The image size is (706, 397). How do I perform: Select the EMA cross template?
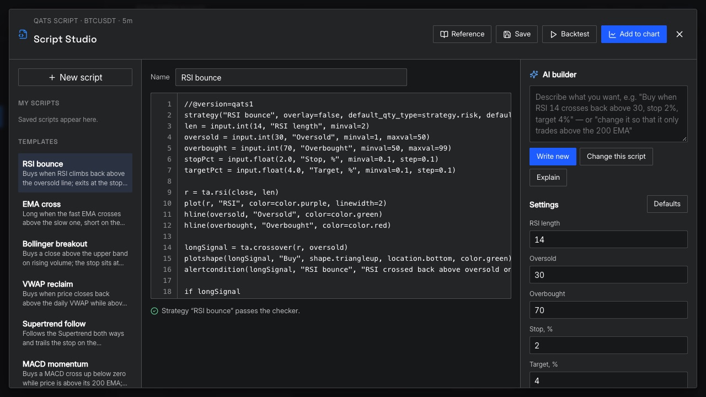(75, 213)
